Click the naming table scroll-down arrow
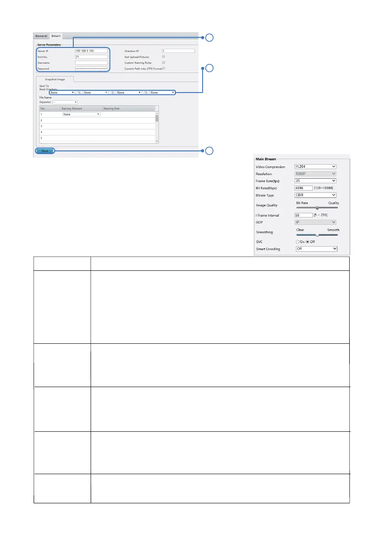Viewport: 382px width, 543px height. coord(157,141)
